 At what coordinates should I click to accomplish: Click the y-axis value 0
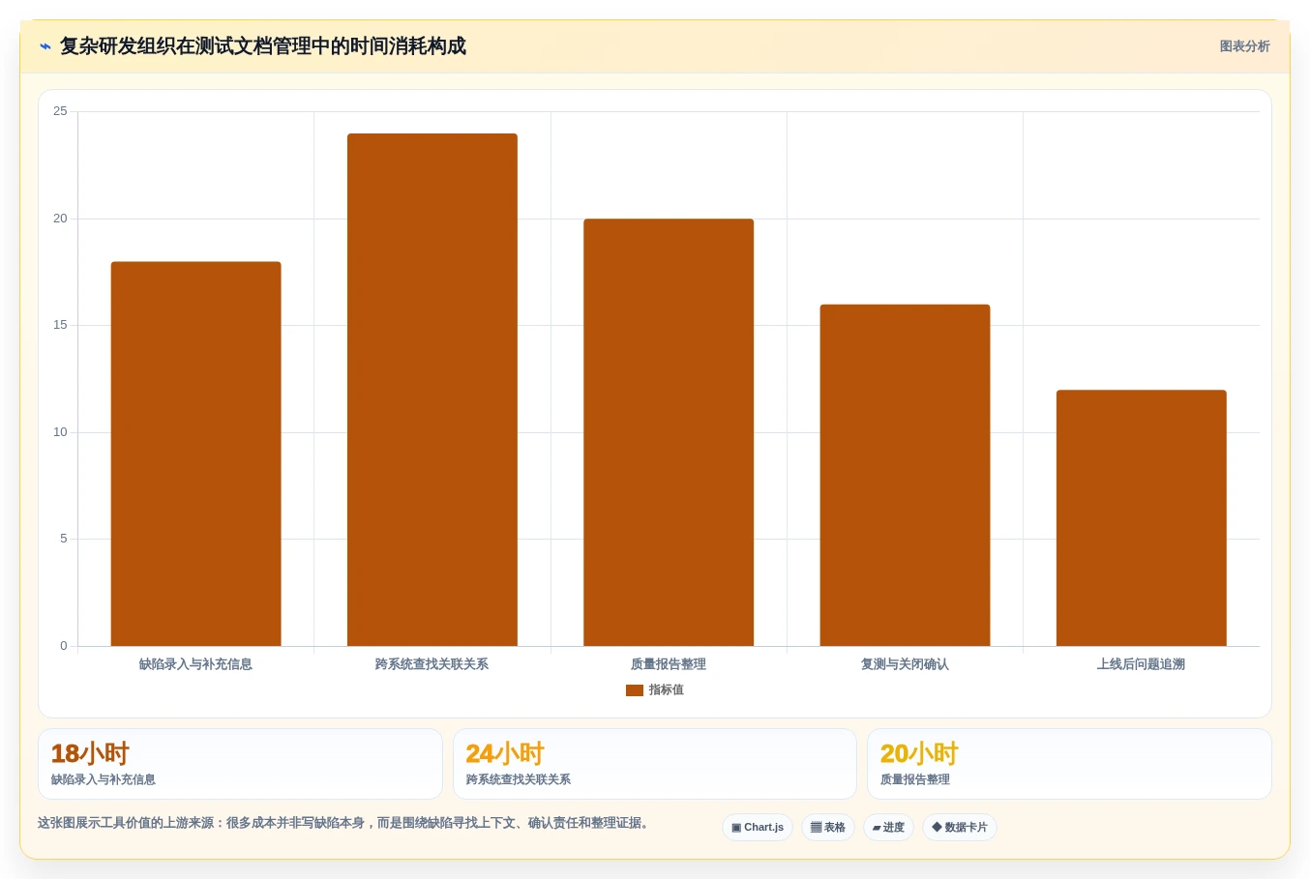point(64,646)
